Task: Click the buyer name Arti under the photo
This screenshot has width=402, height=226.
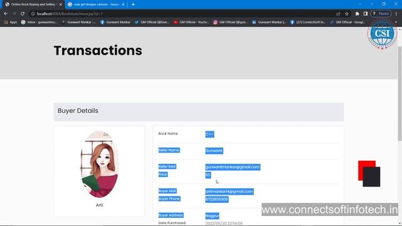Action: [x=99, y=205]
